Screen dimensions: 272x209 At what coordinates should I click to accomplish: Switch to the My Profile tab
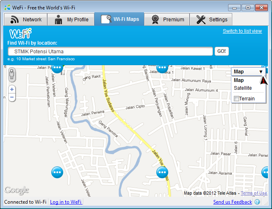[71, 19]
